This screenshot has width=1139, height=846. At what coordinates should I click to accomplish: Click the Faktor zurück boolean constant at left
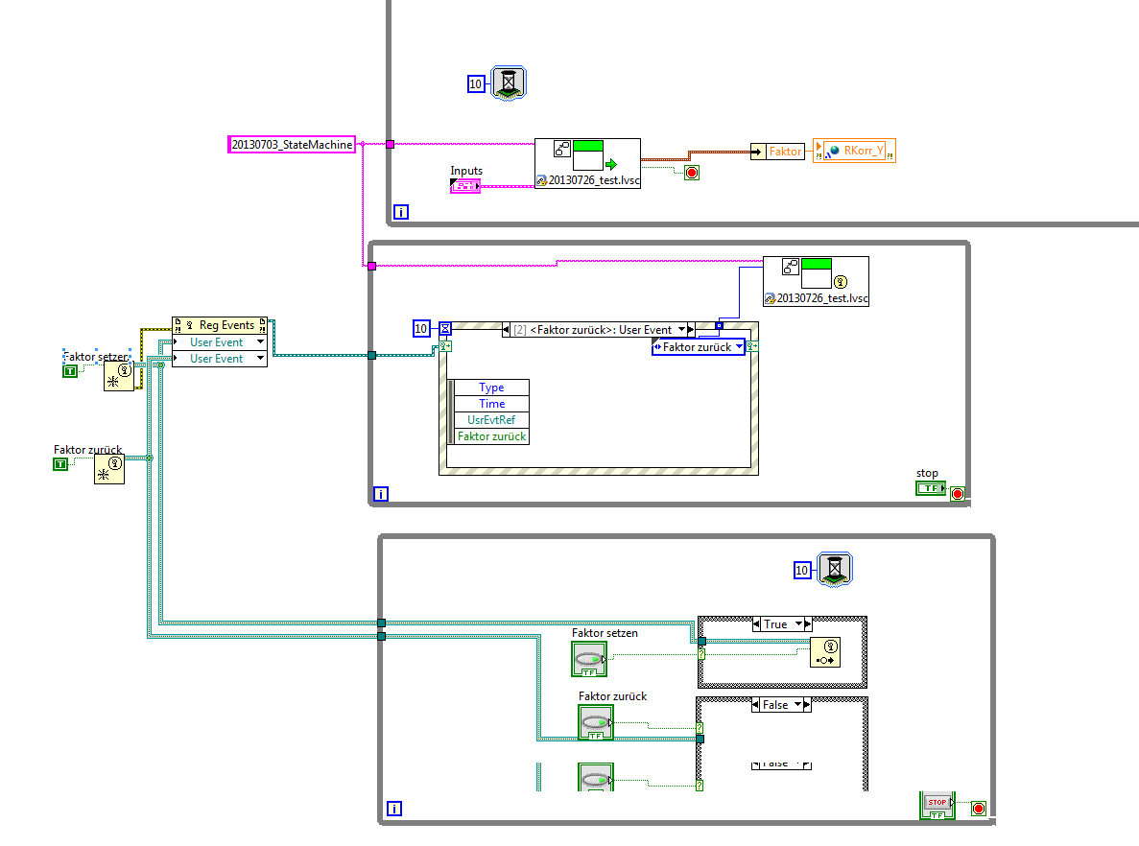(60, 464)
